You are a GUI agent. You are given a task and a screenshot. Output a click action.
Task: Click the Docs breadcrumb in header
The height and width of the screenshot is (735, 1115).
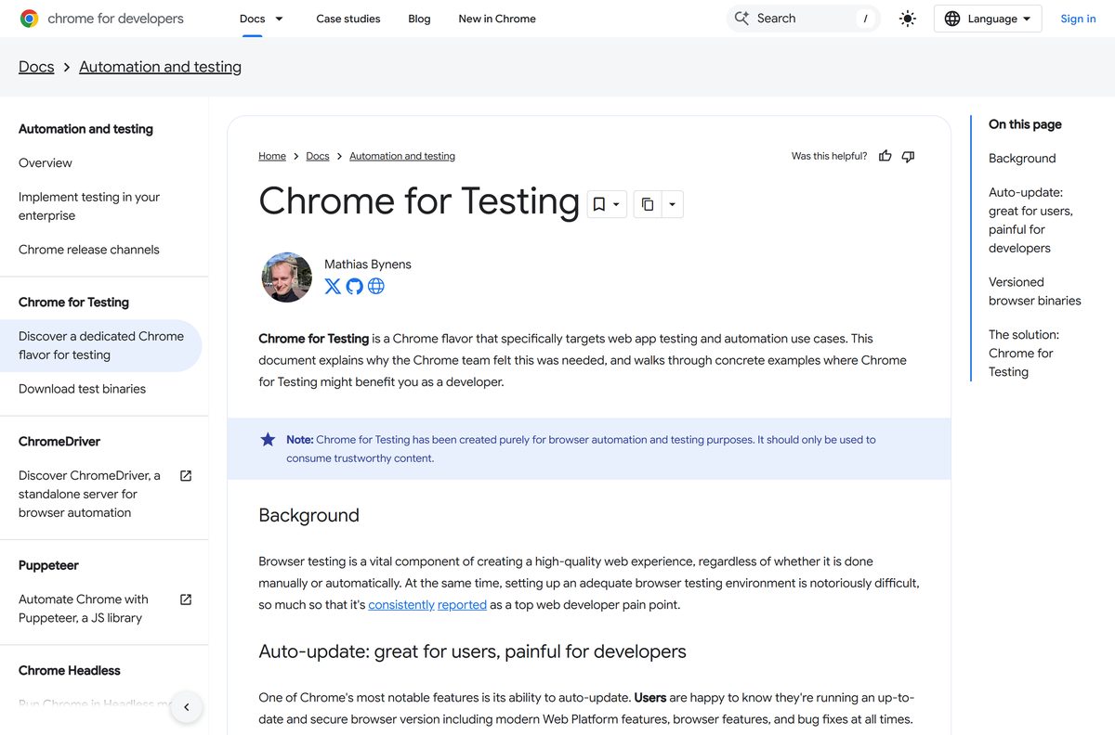pyautogui.click(x=36, y=67)
